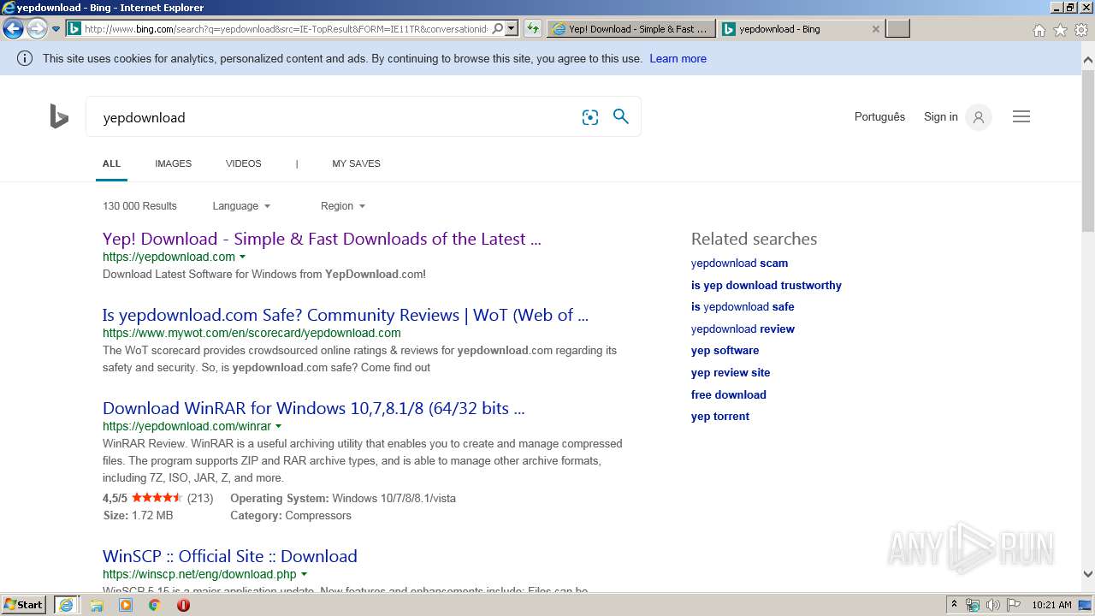The image size is (1095, 616).
Task: Switch language to Português
Action: pos(879,117)
